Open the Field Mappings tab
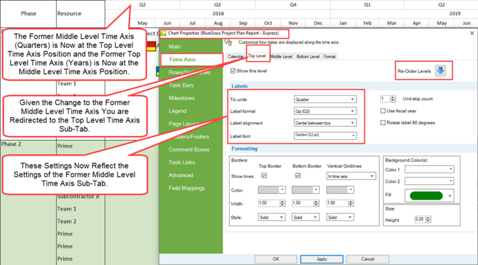 (x=187, y=188)
